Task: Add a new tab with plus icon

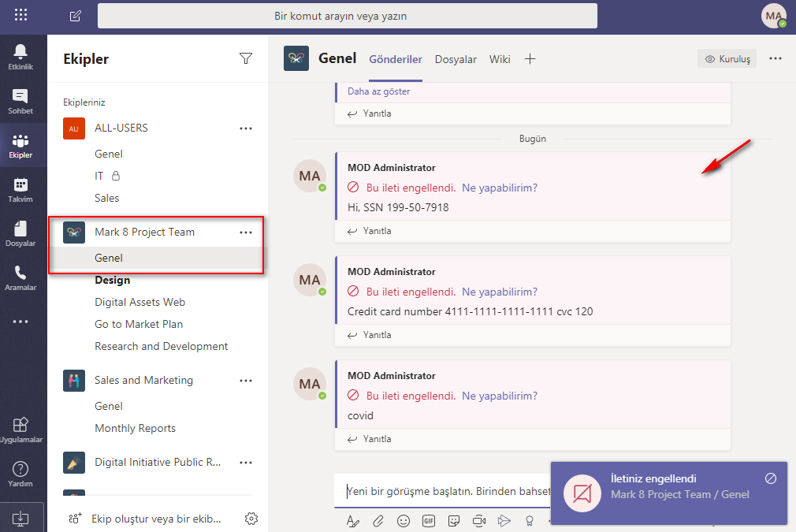Action: (530, 59)
